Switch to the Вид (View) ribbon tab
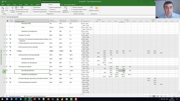Viewport: 180px width, 101px height. [32, 4]
